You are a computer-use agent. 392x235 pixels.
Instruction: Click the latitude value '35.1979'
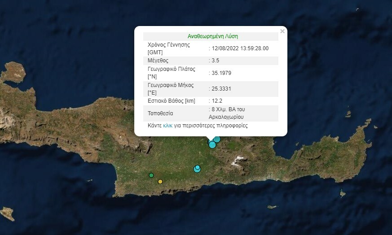(x=221, y=73)
